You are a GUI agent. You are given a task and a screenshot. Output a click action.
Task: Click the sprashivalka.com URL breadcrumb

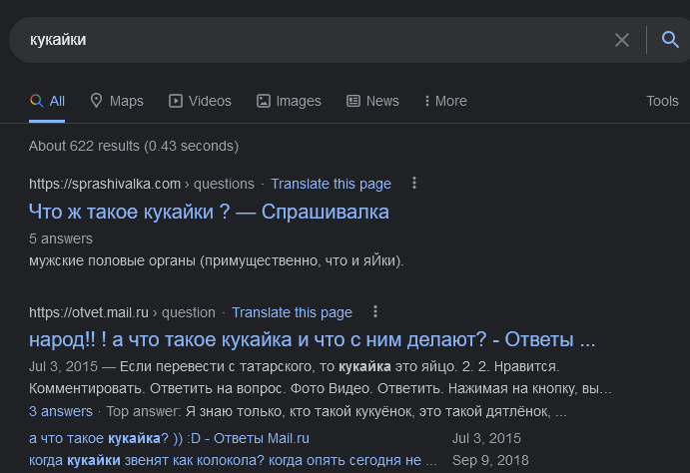click(105, 184)
